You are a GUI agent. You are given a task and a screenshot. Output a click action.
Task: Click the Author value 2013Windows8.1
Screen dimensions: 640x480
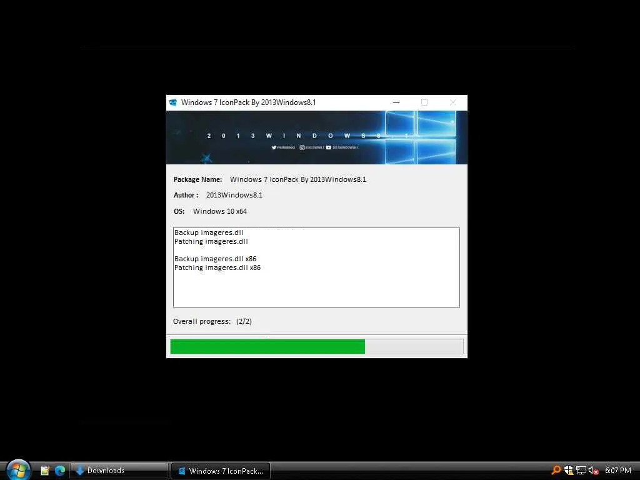coord(234,195)
